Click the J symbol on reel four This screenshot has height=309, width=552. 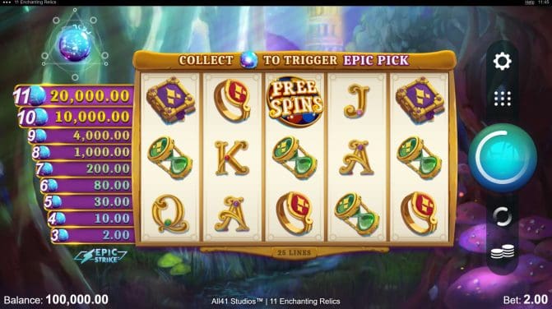coord(356,101)
